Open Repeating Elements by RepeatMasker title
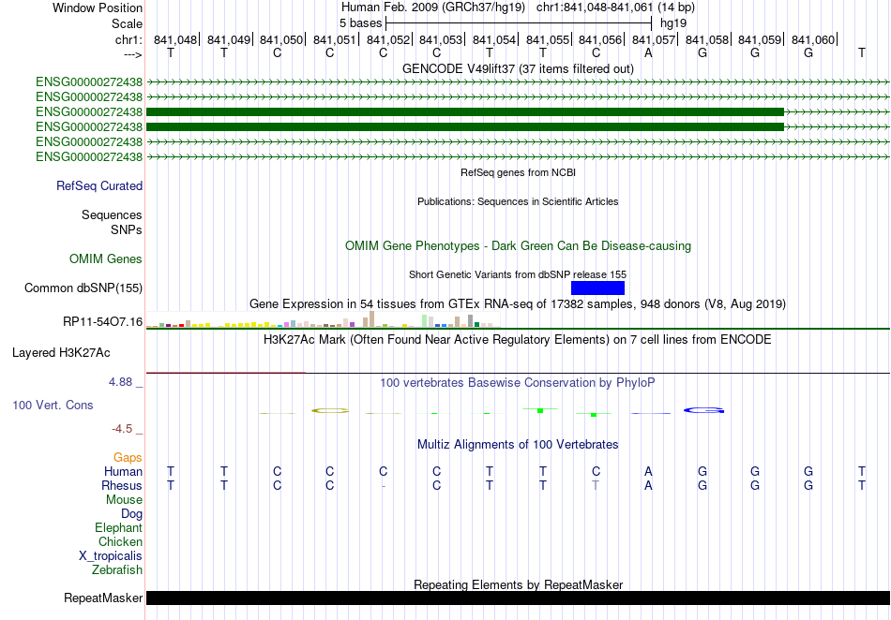 pos(518,584)
